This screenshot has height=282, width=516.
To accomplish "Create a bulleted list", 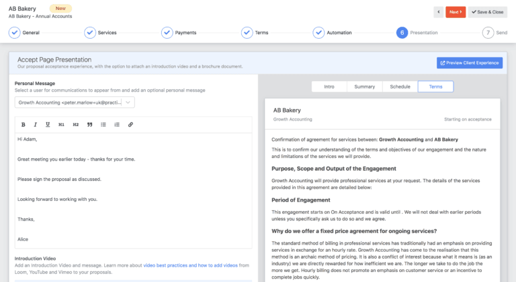I will tap(103, 125).
